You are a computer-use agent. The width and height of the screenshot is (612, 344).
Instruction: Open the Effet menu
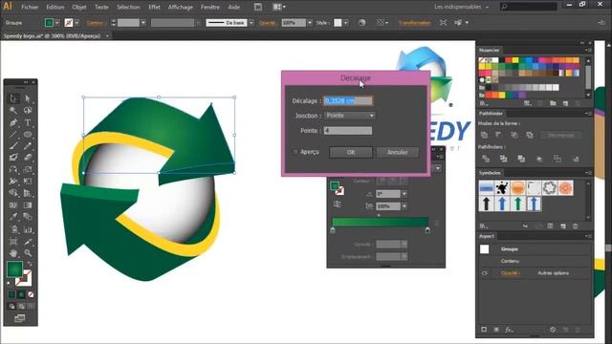[154, 7]
